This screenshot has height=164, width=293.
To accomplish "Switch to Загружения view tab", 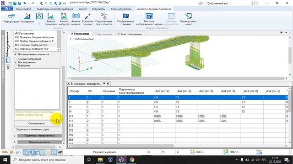I will [x=103, y=34].
